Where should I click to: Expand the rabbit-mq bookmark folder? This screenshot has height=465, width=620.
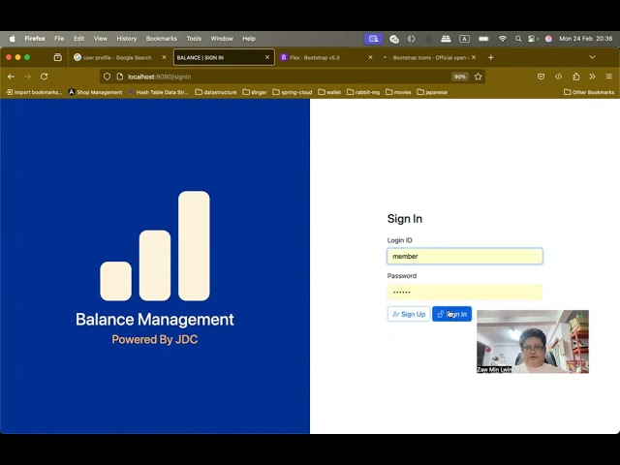click(x=363, y=92)
